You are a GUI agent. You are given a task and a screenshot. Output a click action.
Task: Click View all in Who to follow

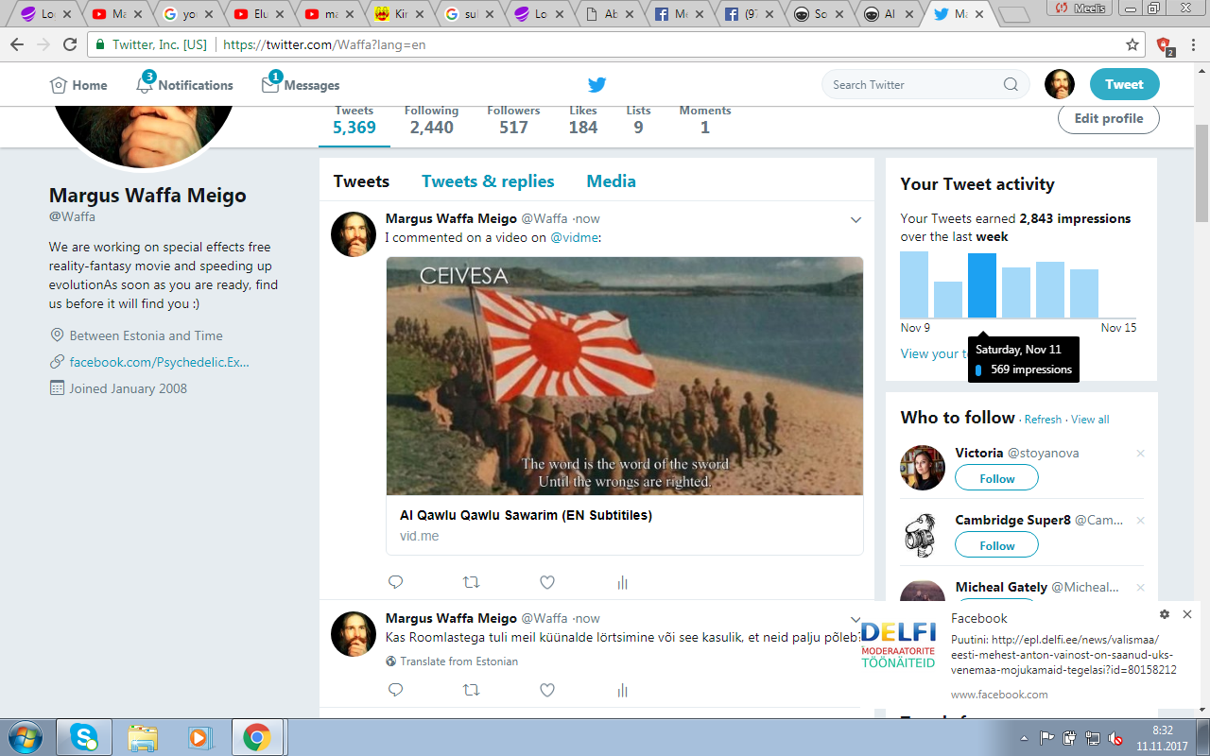1090,420
